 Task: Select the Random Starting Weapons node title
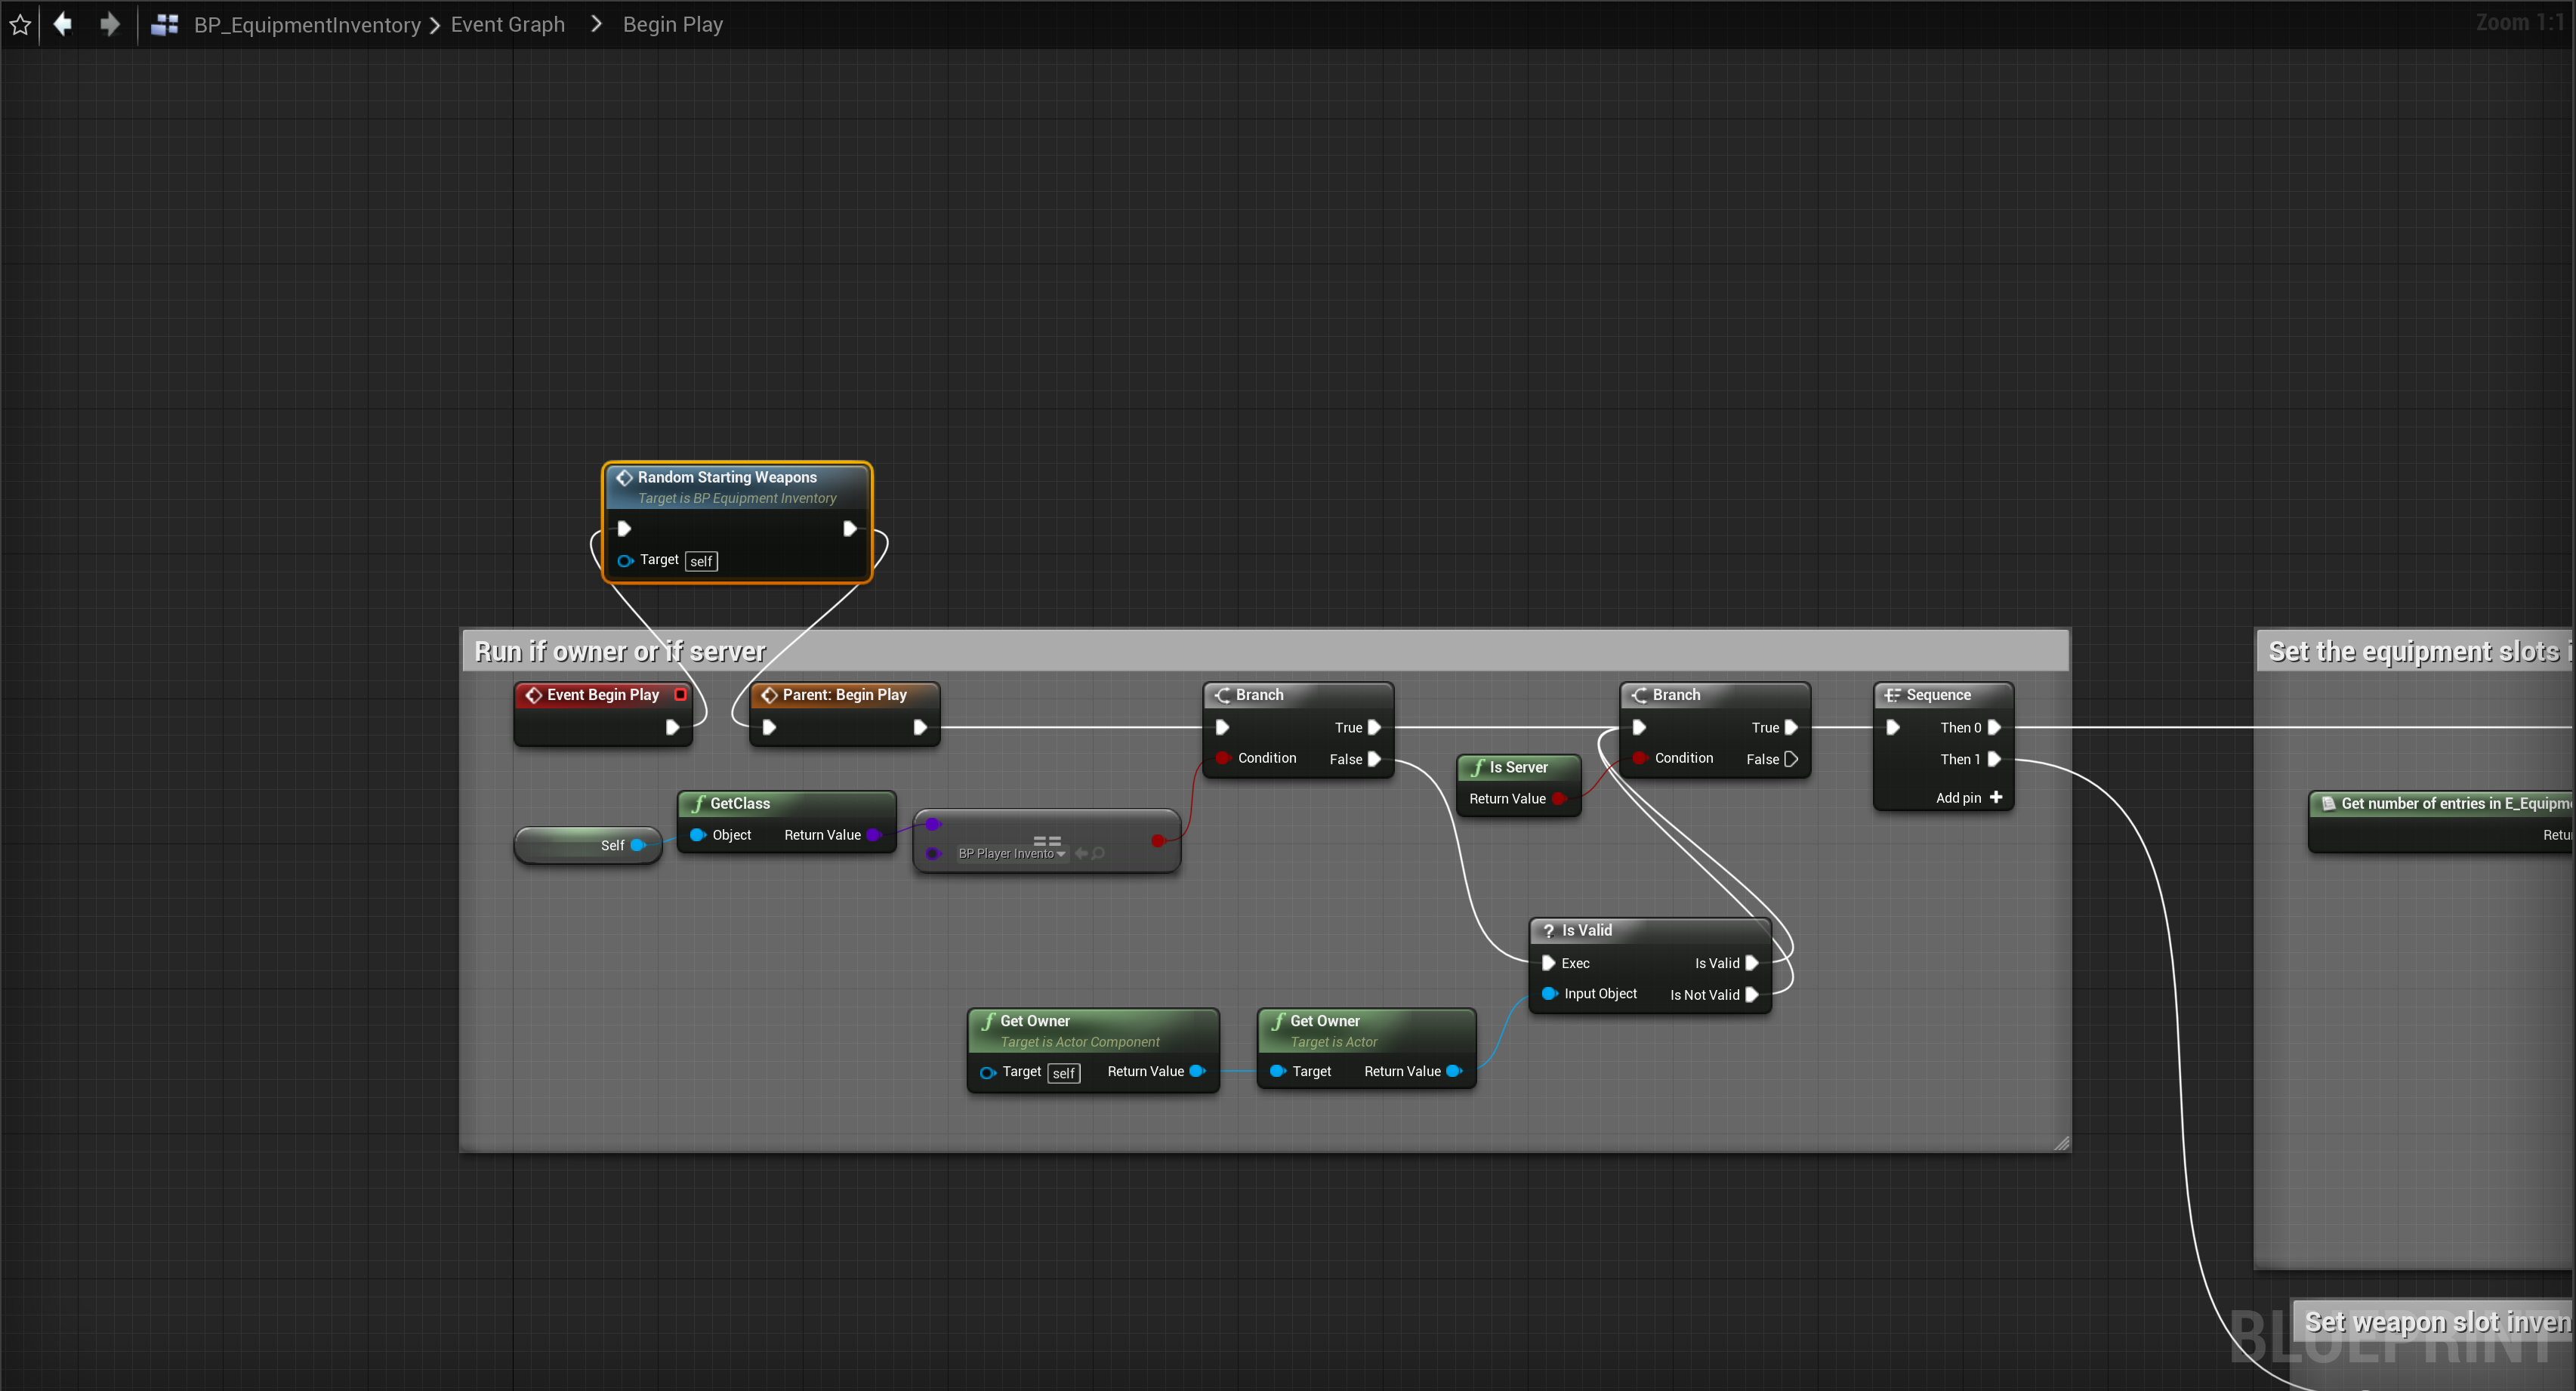[x=727, y=477]
